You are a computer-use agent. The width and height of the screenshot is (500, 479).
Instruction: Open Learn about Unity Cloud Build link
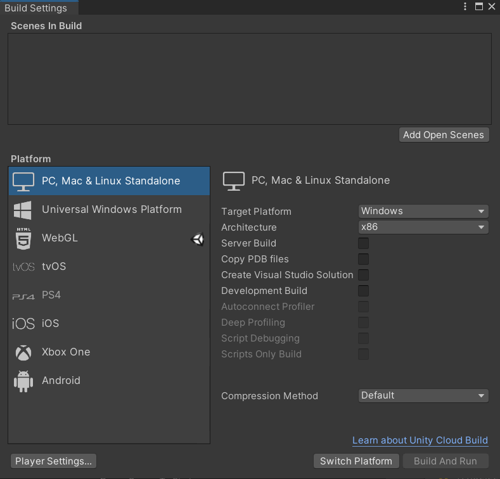click(420, 440)
